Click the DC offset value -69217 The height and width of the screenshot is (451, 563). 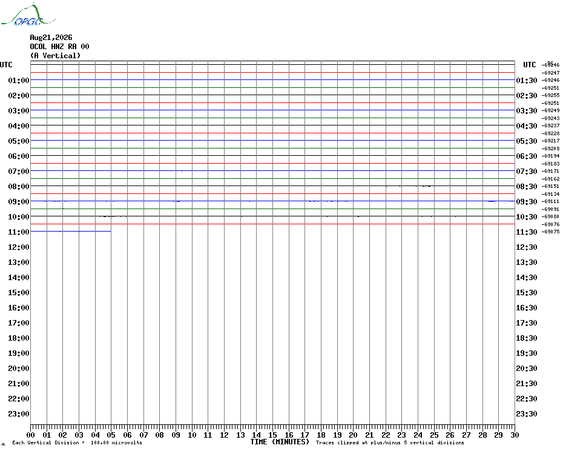click(550, 141)
